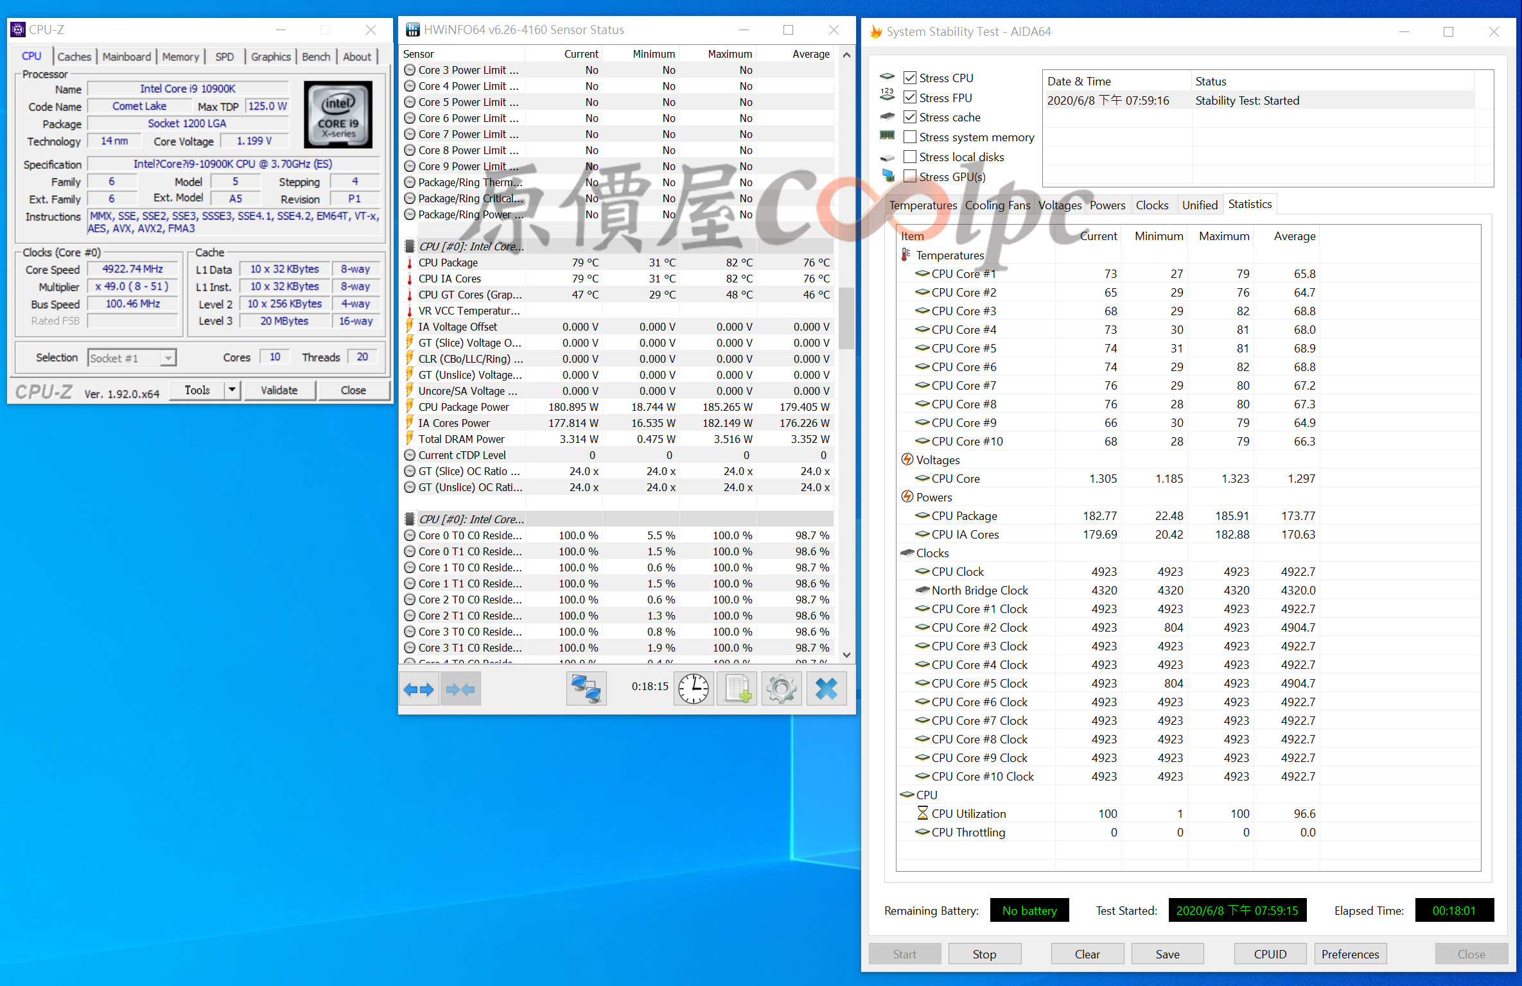The image size is (1522, 986).
Task: Click the Stress local disks drive icon
Action: 888,157
